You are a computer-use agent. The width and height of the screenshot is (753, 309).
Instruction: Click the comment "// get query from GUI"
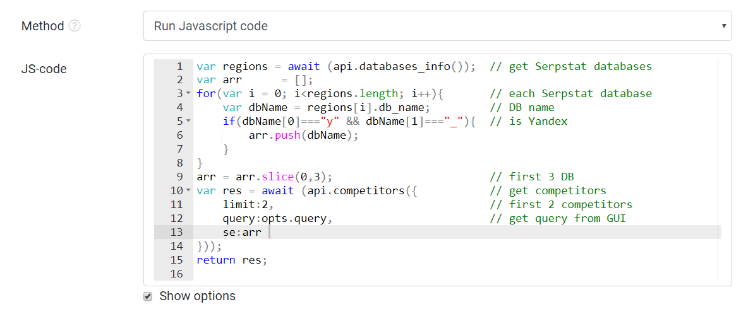pyautogui.click(x=558, y=218)
